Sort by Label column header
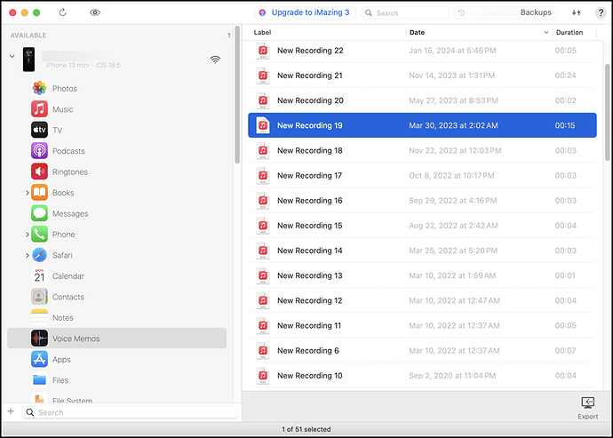The width and height of the screenshot is (613, 438). point(262,33)
